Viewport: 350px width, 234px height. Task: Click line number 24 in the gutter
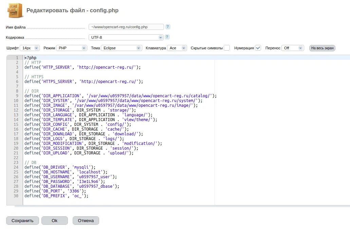[16, 167]
